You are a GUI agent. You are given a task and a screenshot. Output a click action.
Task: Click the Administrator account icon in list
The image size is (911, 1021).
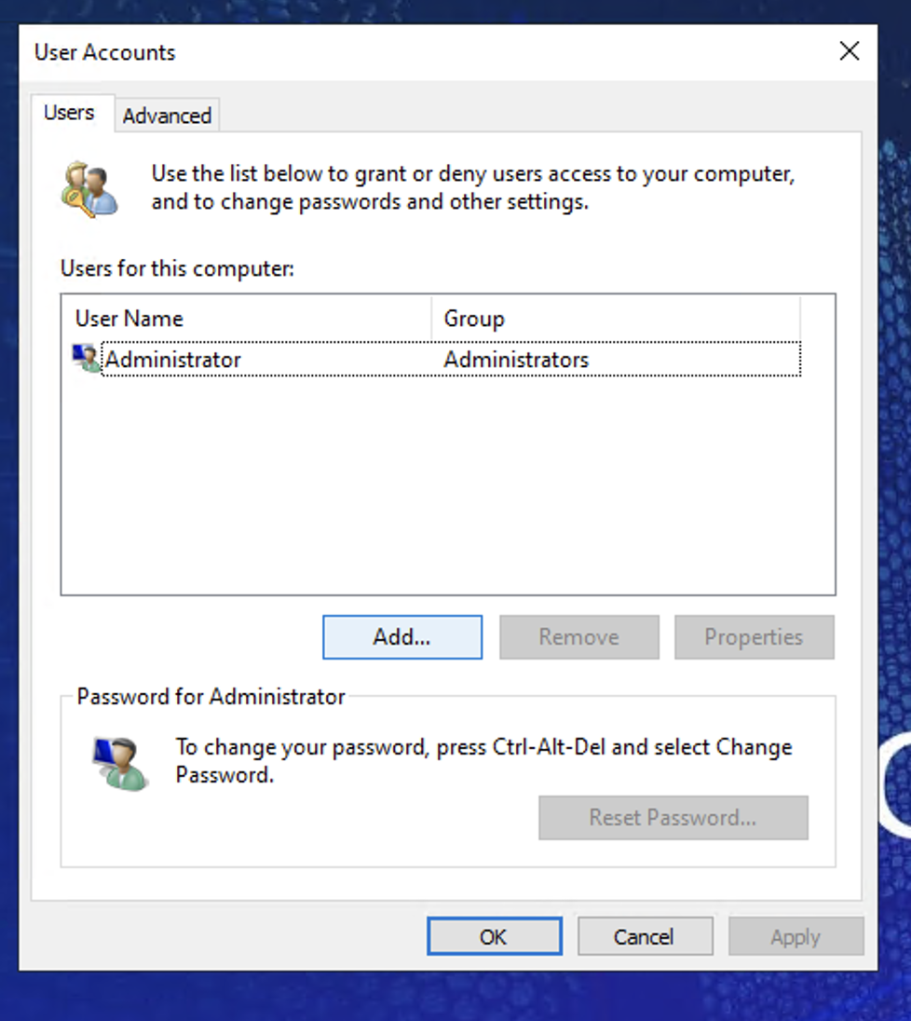point(86,359)
